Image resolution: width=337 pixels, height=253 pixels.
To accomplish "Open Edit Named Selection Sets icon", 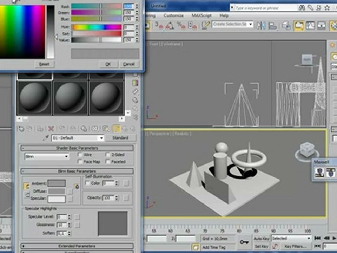I will (x=206, y=25).
